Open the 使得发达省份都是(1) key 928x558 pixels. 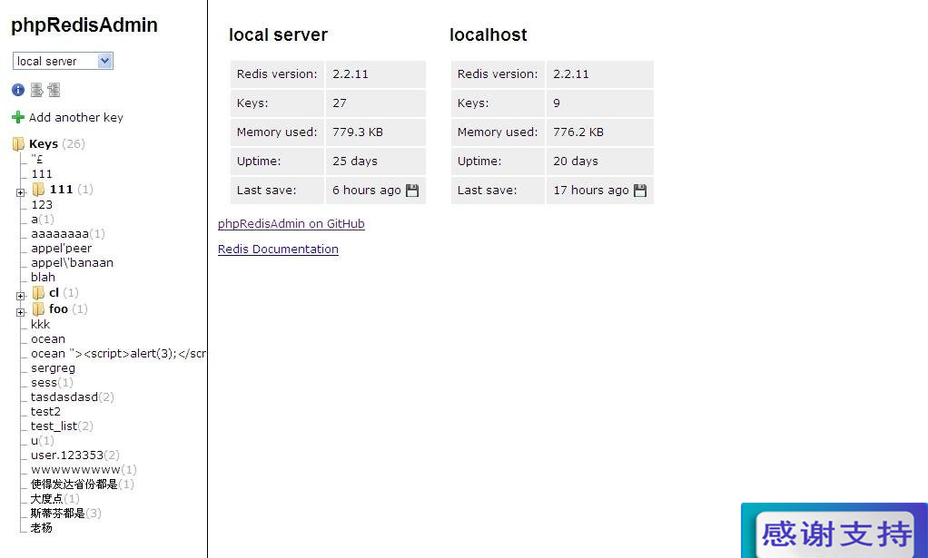tap(83, 485)
